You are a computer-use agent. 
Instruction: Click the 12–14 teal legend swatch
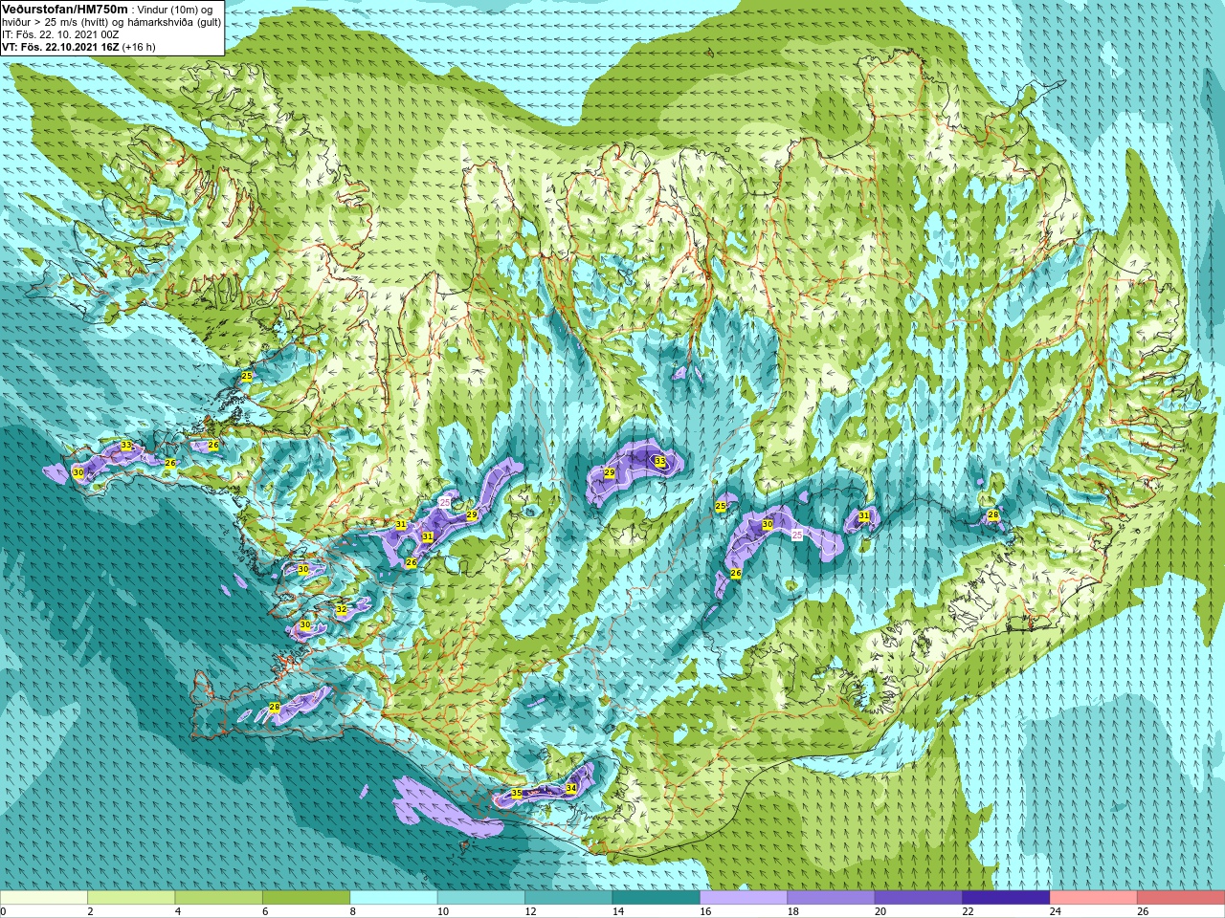point(568,898)
